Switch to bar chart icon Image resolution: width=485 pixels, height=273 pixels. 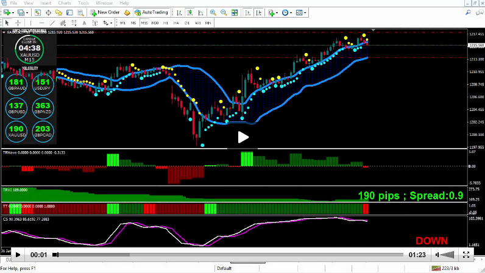click(x=179, y=13)
